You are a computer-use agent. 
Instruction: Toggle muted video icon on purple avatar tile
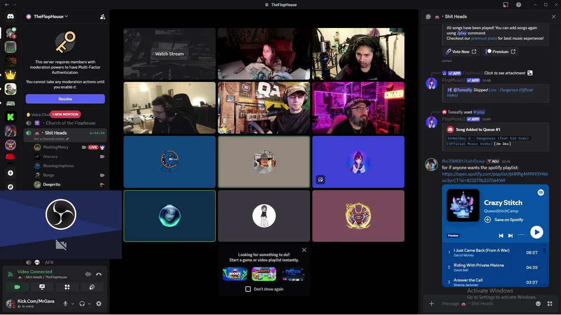[x=320, y=179]
